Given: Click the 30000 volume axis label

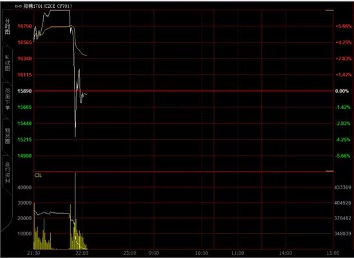Looking at the screenshot, I should 24,203.
